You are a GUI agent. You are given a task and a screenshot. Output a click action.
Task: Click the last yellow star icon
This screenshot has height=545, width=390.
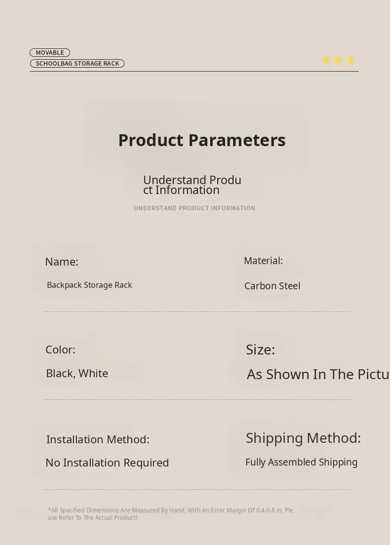pos(351,60)
